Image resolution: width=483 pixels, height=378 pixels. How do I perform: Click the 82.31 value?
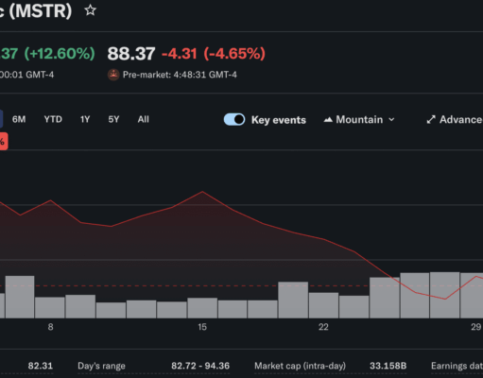tap(41, 366)
